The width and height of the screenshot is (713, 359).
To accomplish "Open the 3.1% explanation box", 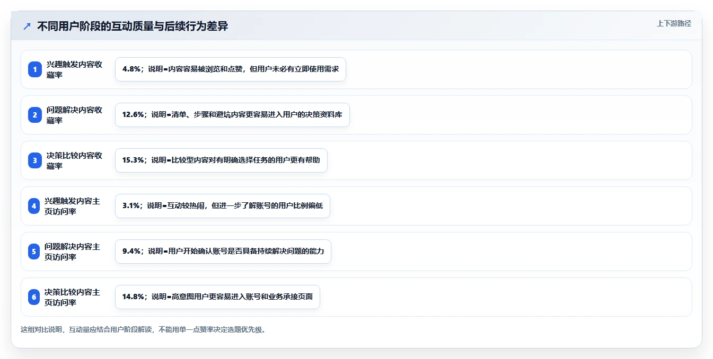I will click(x=223, y=206).
